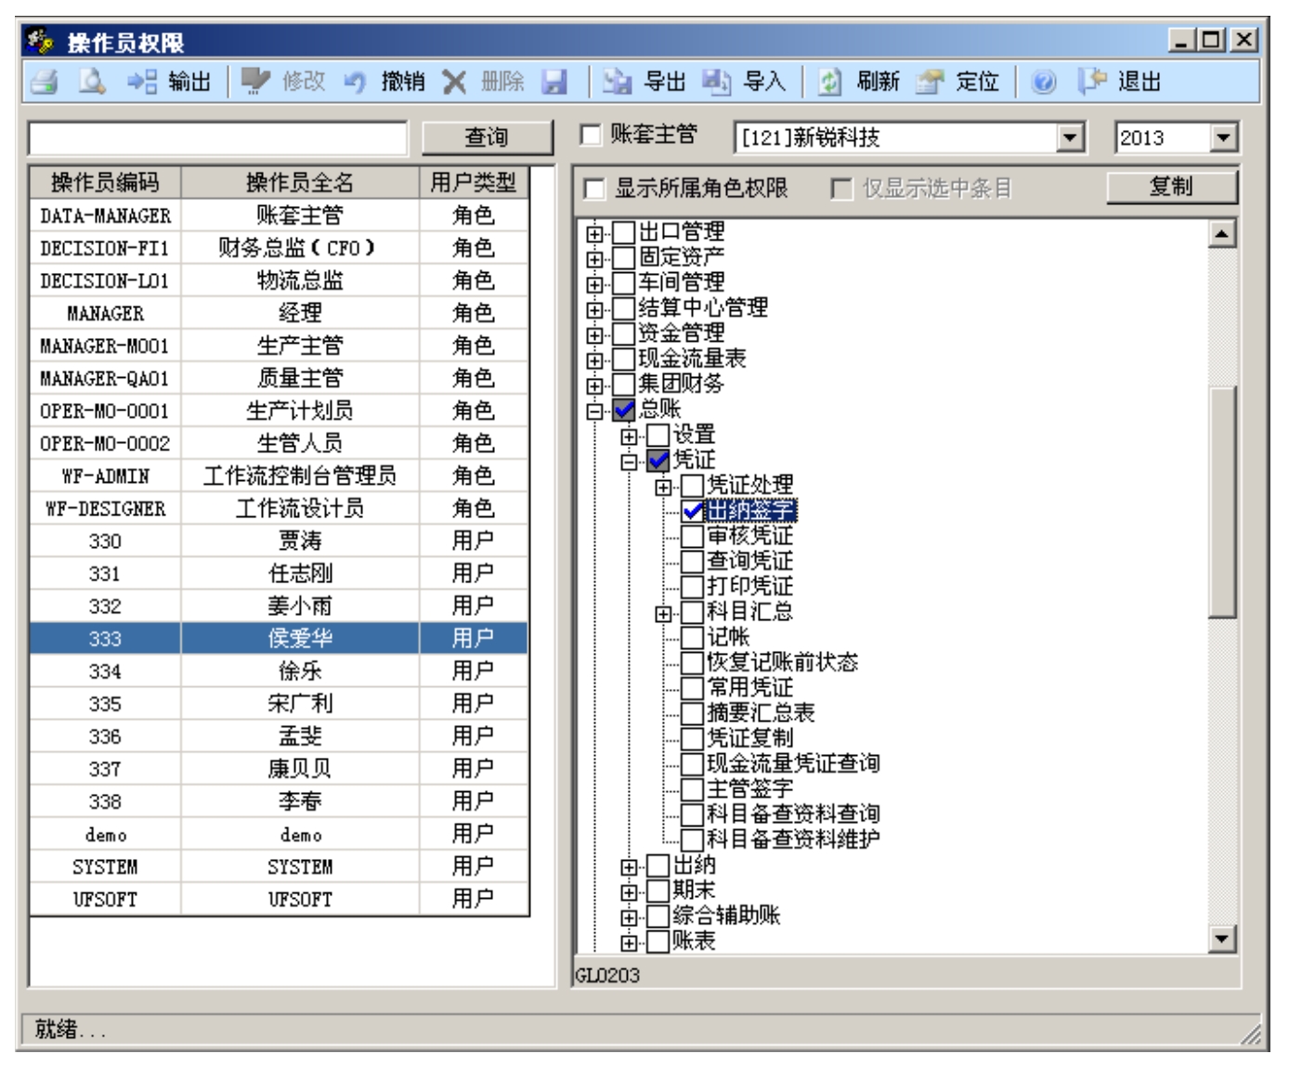Viewport: 1289px width, 1067px height.
Task: Exit via the 退出 toolbar icon
Action: [x=1093, y=83]
